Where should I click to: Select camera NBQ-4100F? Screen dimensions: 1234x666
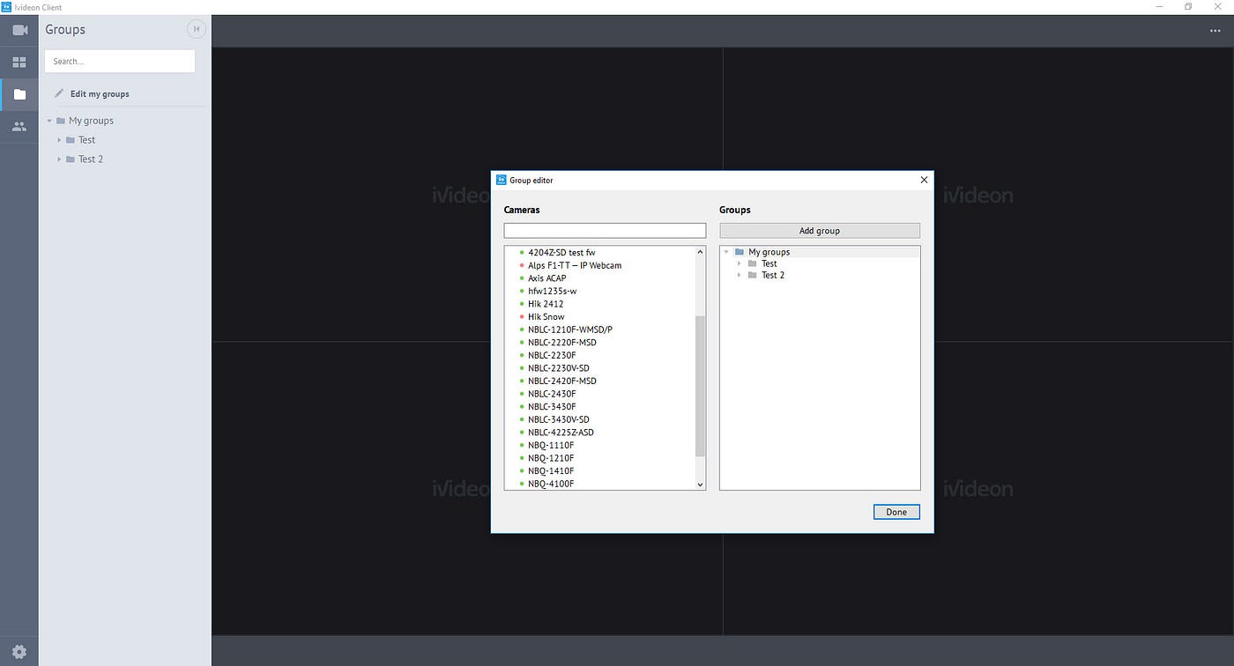(x=551, y=484)
